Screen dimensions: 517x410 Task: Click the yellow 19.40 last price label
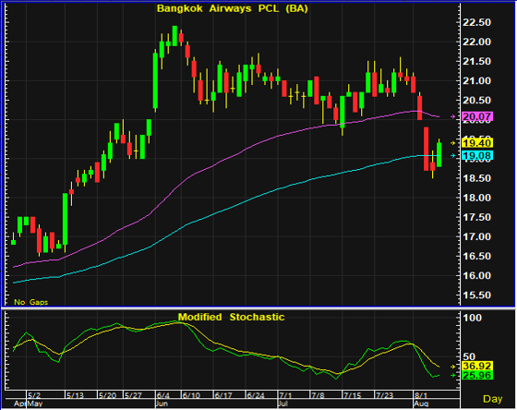[x=477, y=143]
